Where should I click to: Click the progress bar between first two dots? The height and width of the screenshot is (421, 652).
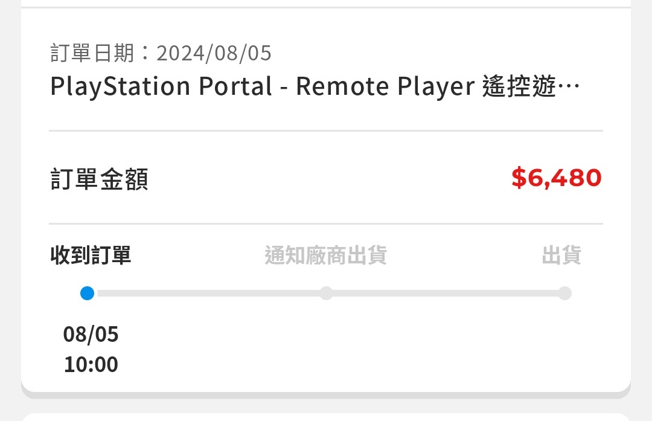pos(206,294)
